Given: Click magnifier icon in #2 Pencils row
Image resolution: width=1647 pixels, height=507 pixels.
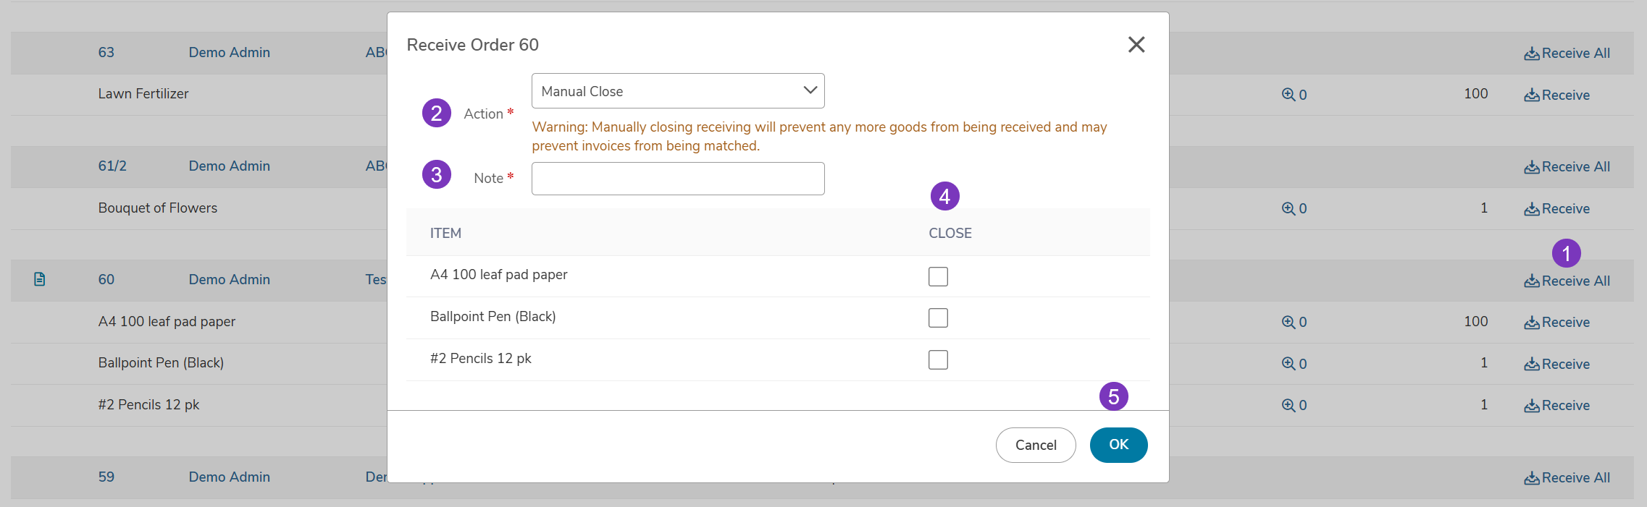Looking at the screenshot, I should point(1288,405).
